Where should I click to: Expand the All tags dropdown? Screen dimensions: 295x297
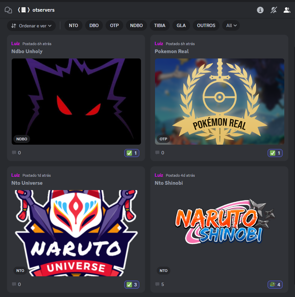coord(231,26)
